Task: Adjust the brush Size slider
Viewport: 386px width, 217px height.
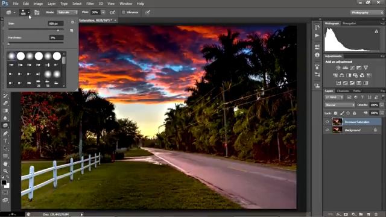Action: pyautogui.click(x=36, y=30)
